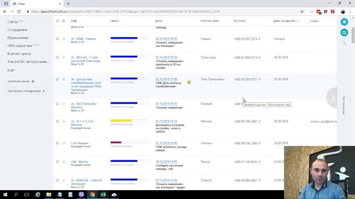Tick the checkbox for 1-2к Наталья lead
The image size is (355, 199).
(x=57, y=143)
